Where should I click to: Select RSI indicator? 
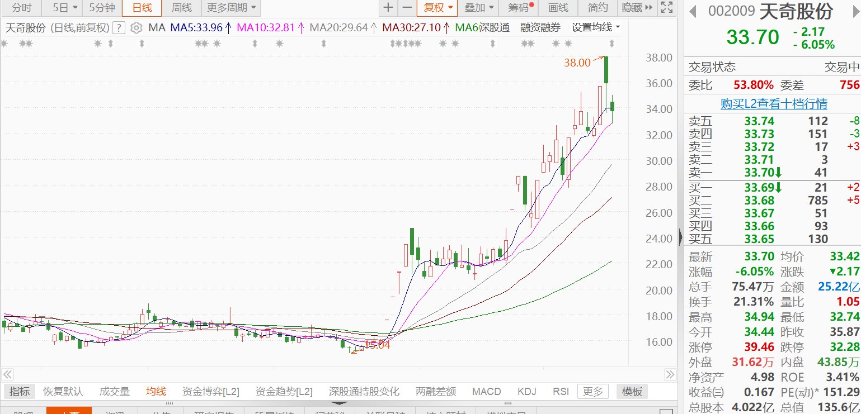561,391
